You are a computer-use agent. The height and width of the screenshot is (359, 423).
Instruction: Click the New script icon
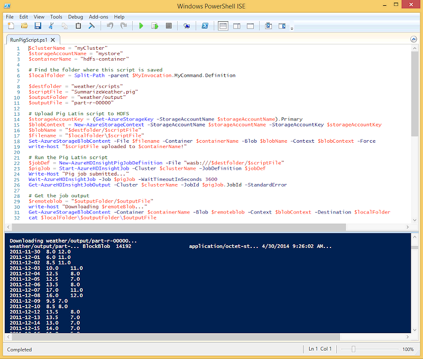pos(11,25)
